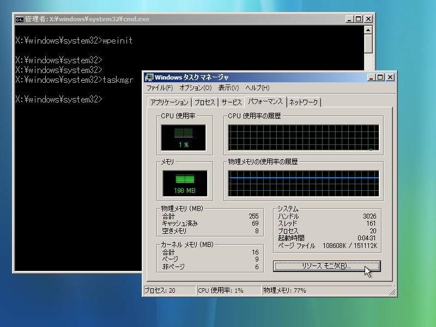Click the Windows タスク マネージャ title text
Image resolution: width=436 pixels, height=327 pixels.
click(x=192, y=77)
